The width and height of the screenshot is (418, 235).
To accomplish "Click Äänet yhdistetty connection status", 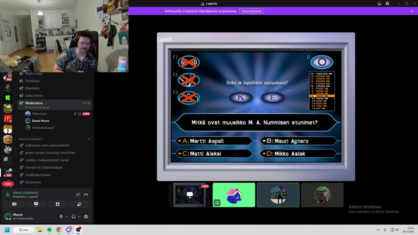I will 25,193.
